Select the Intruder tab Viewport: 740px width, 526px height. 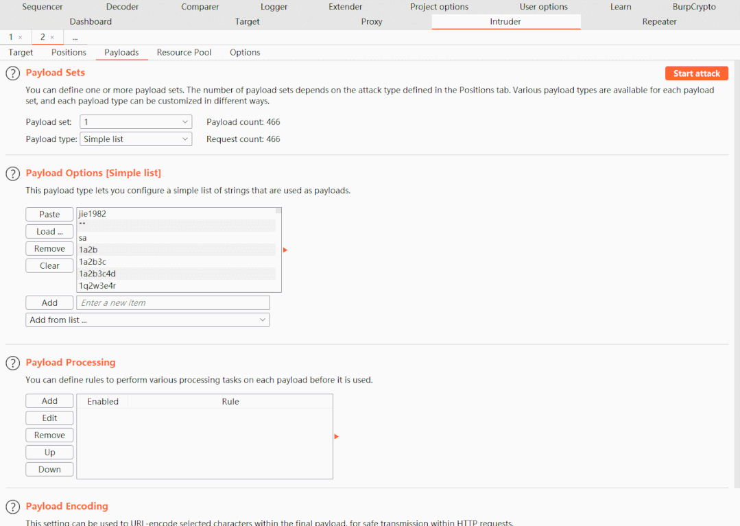click(x=505, y=22)
